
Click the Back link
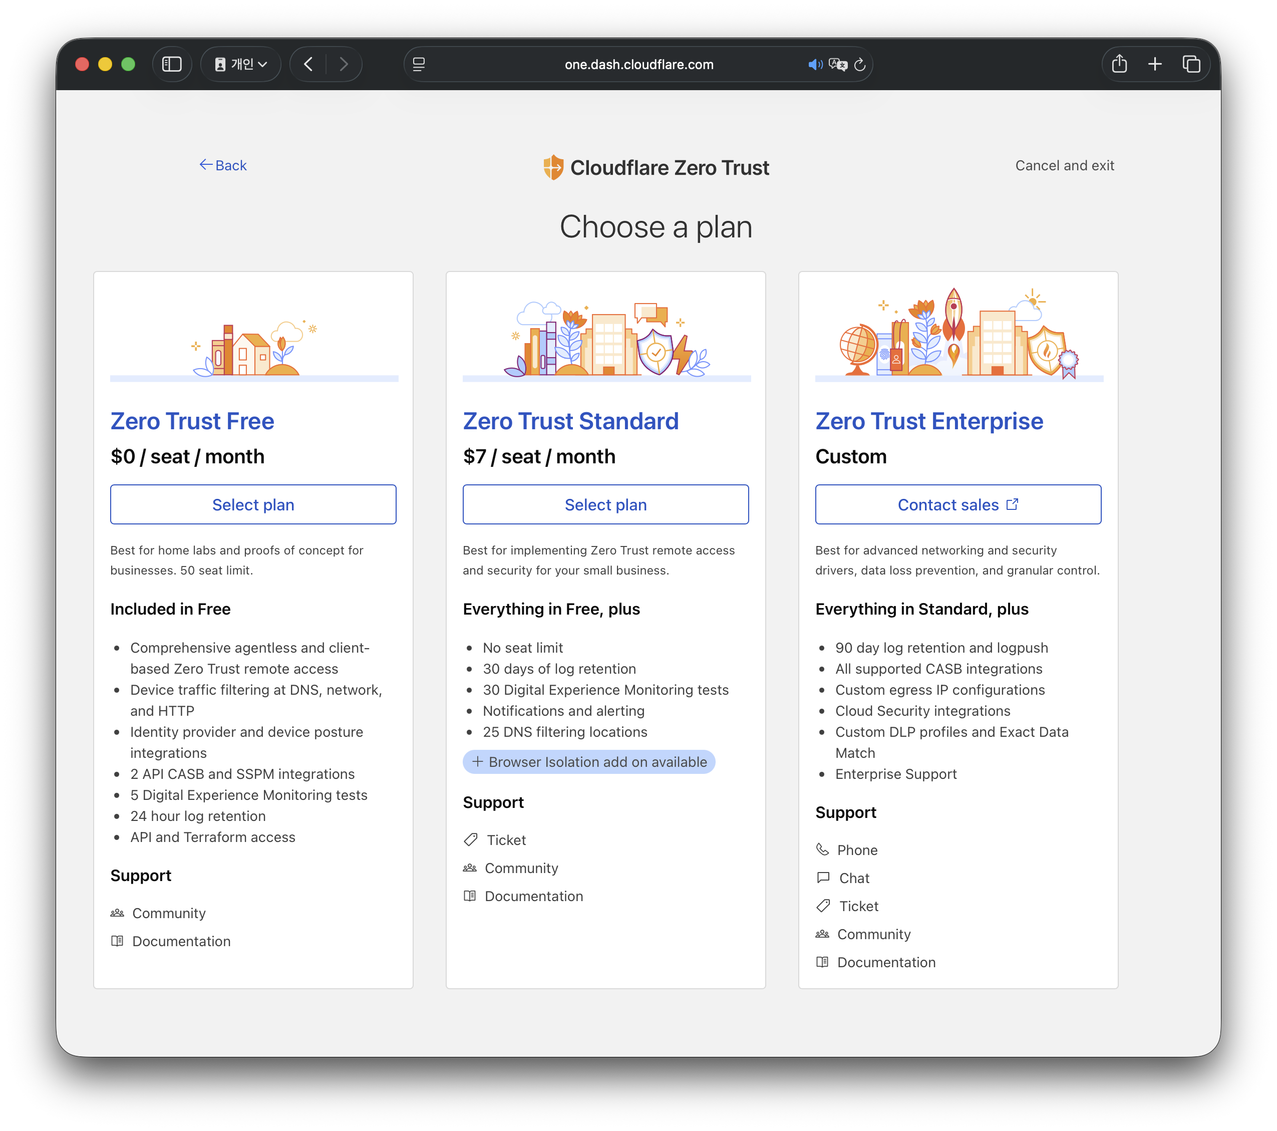pos(223,166)
